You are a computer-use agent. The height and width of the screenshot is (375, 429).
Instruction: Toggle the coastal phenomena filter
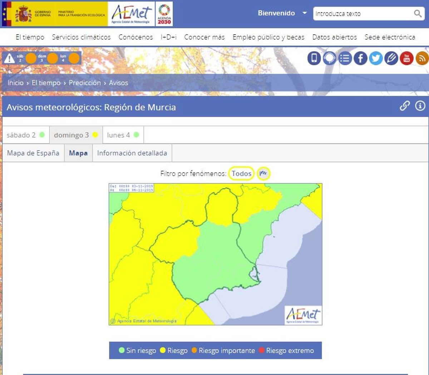(x=263, y=174)
